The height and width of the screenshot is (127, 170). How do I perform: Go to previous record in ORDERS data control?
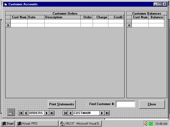(26, 113)
